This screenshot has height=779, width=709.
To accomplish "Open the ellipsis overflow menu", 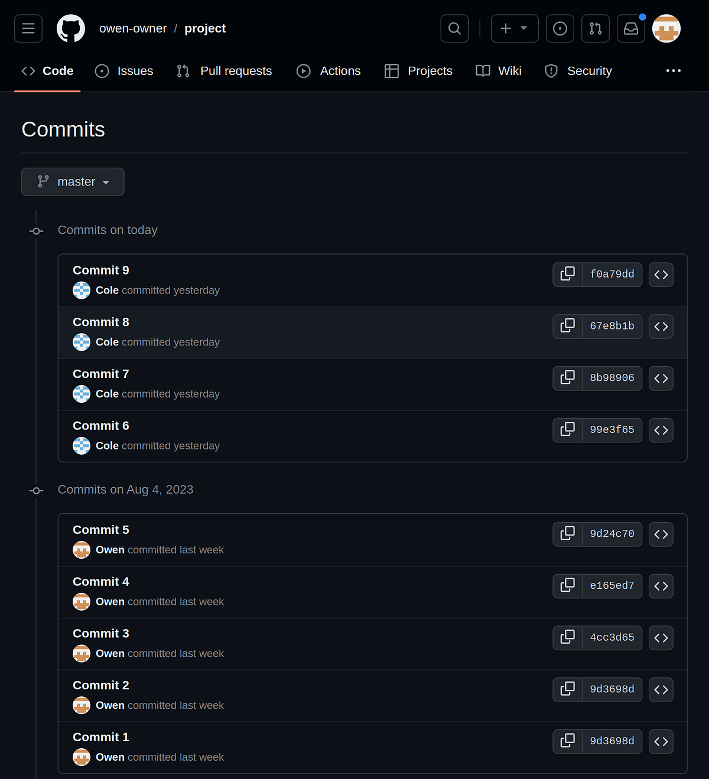I will point(673,71).
